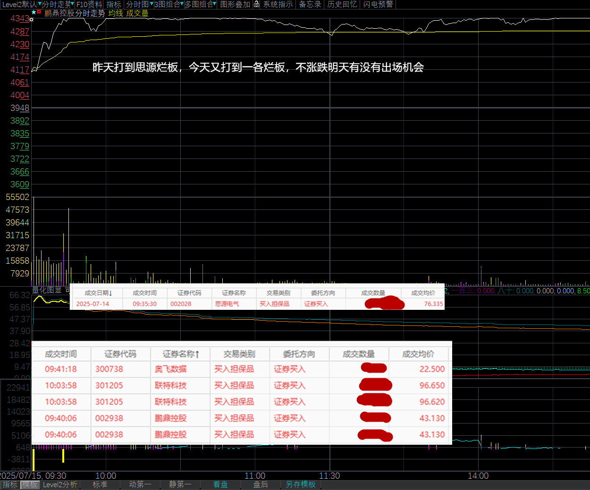The image size is (590, 490).
Task: Click the 22.500 price cell
Action: click(x=432, y=369)
